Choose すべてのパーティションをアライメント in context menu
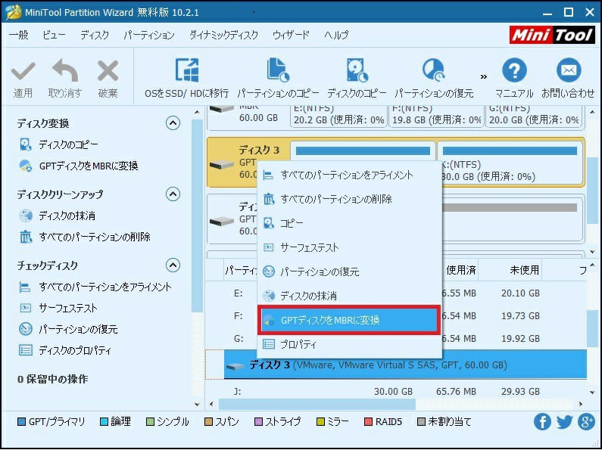 point(349,175)
